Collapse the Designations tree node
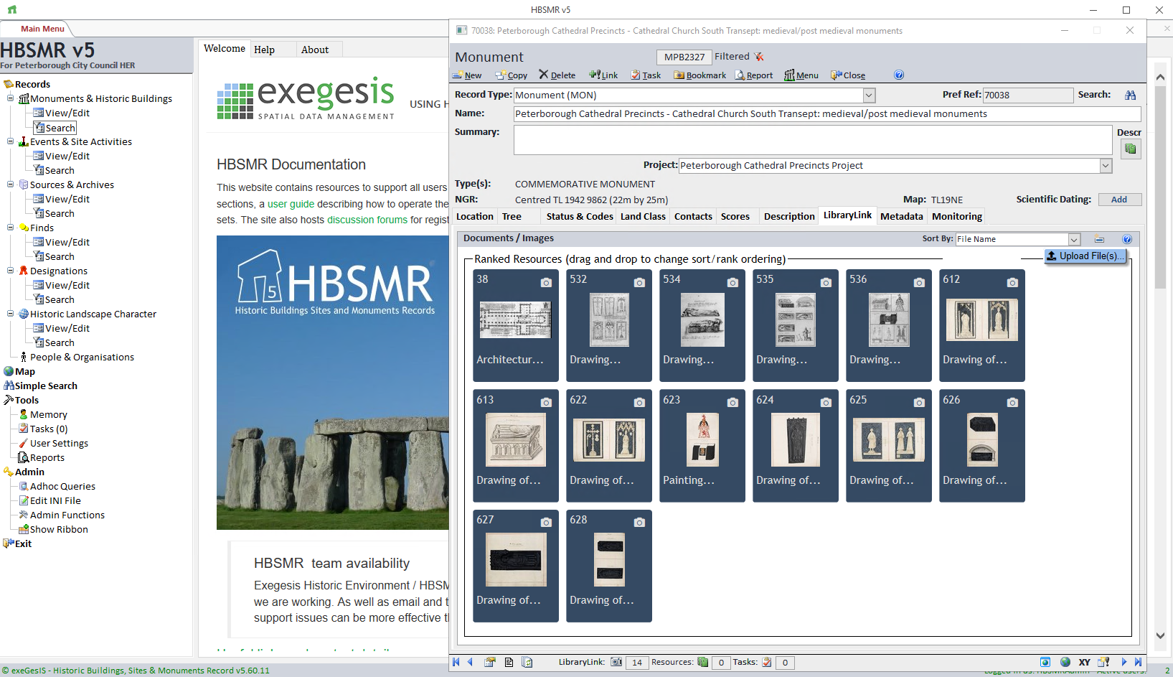 coord(11,271)
